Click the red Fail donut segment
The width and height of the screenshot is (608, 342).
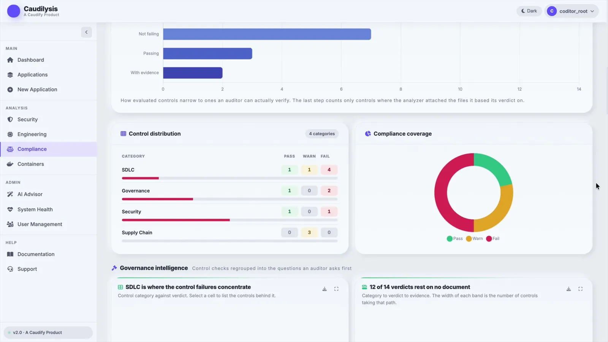coord(441,193)
